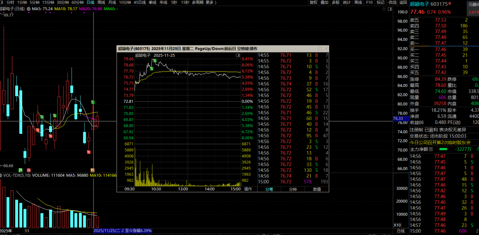Click the brown 榜 marker below the chart
The image size is (479, 235).
coord(92,170)
